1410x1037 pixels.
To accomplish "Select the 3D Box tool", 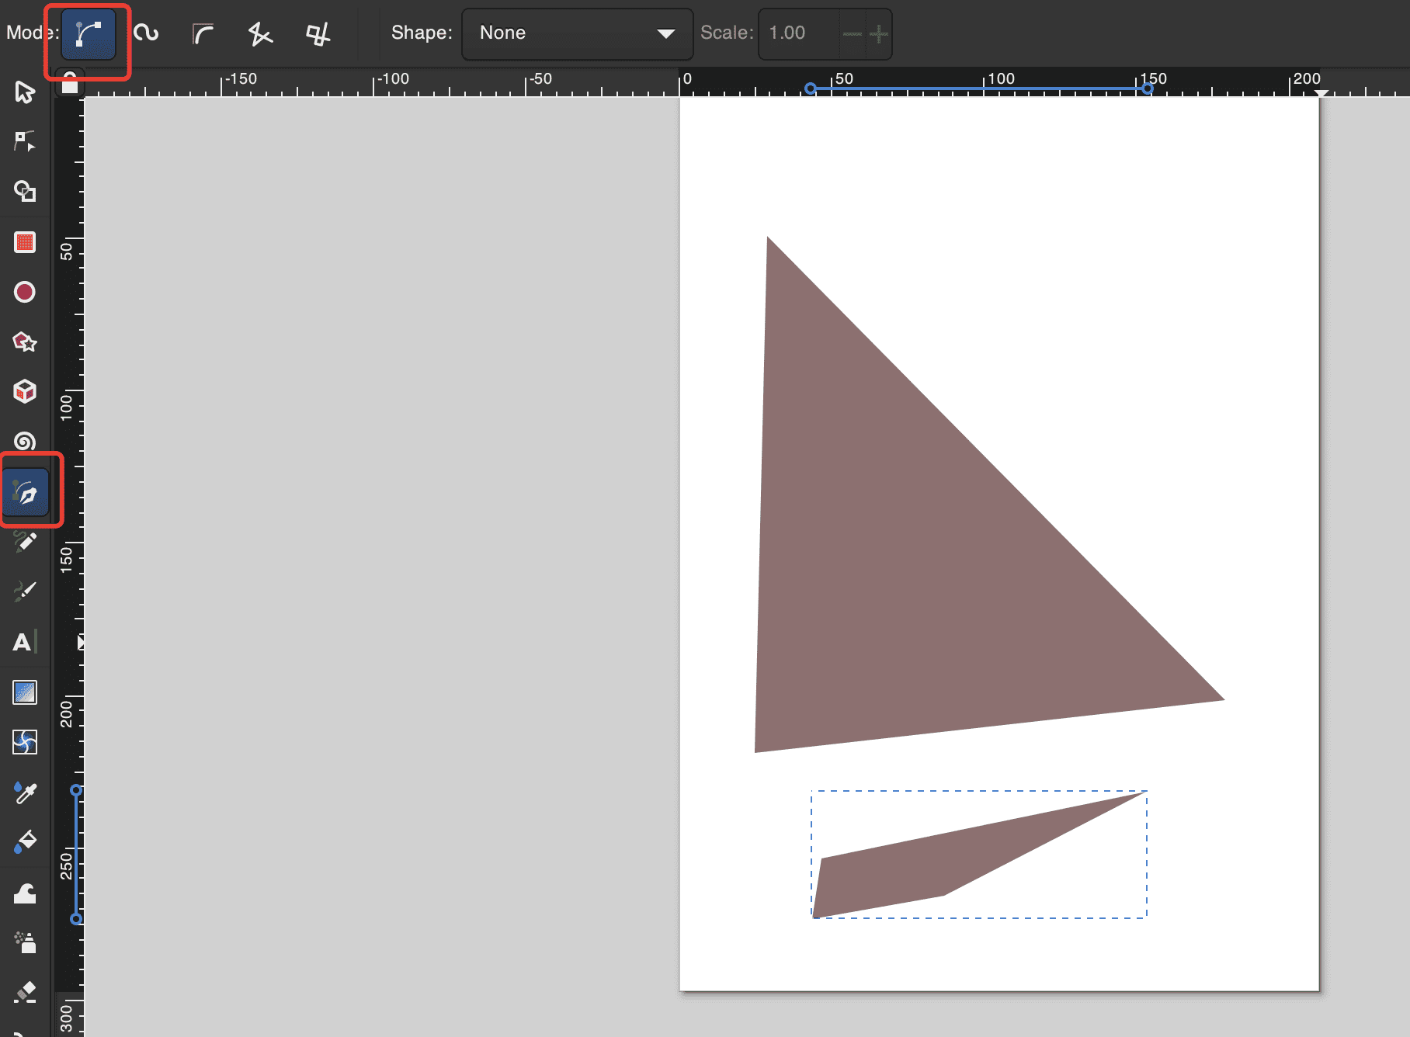I will [25, 391].
